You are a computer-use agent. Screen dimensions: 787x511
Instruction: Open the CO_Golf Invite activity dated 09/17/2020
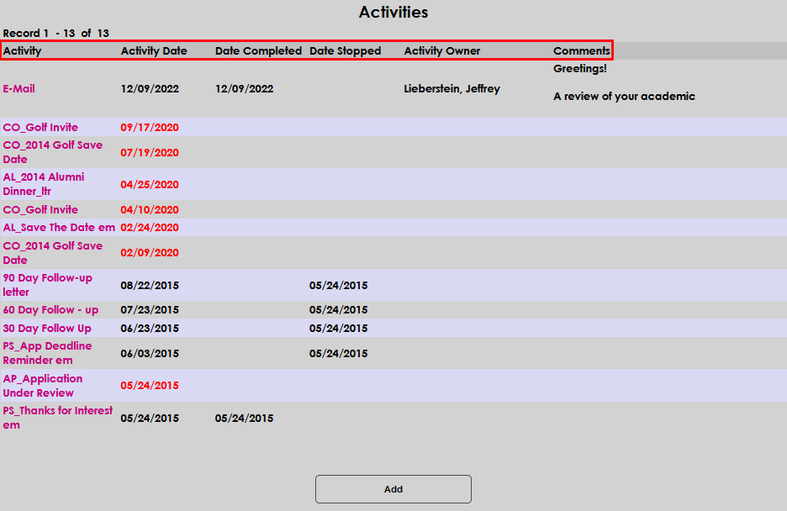coord(39,126)
